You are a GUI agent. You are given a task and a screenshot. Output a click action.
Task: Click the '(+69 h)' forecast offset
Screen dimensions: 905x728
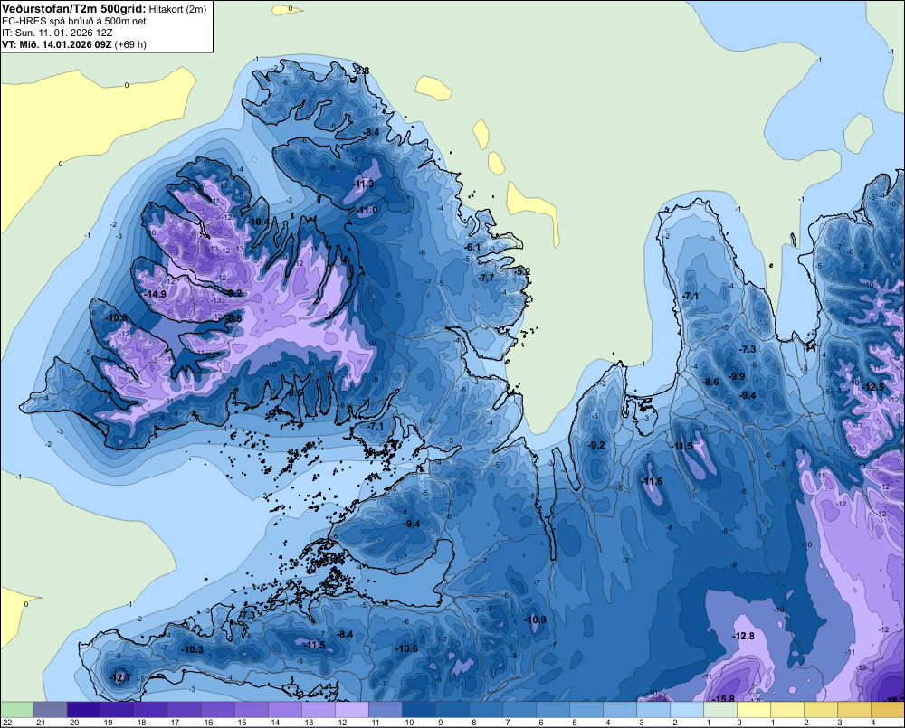click(x=130, y=44)
